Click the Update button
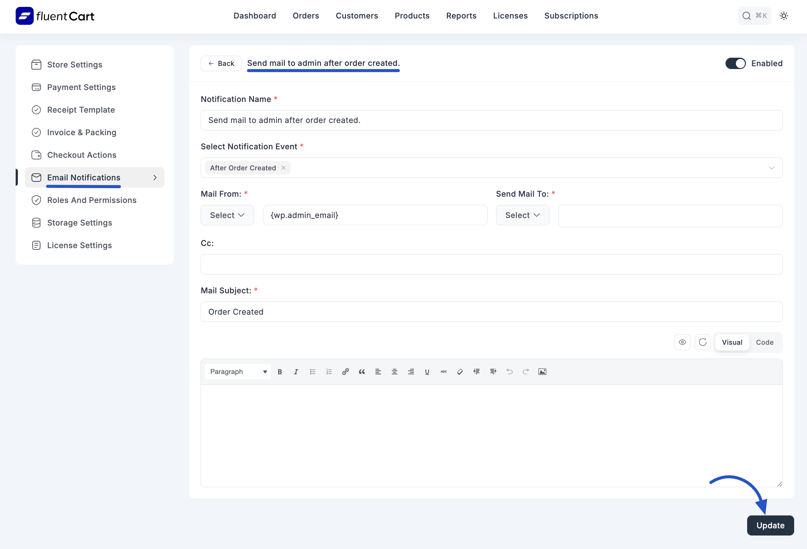 770,525
